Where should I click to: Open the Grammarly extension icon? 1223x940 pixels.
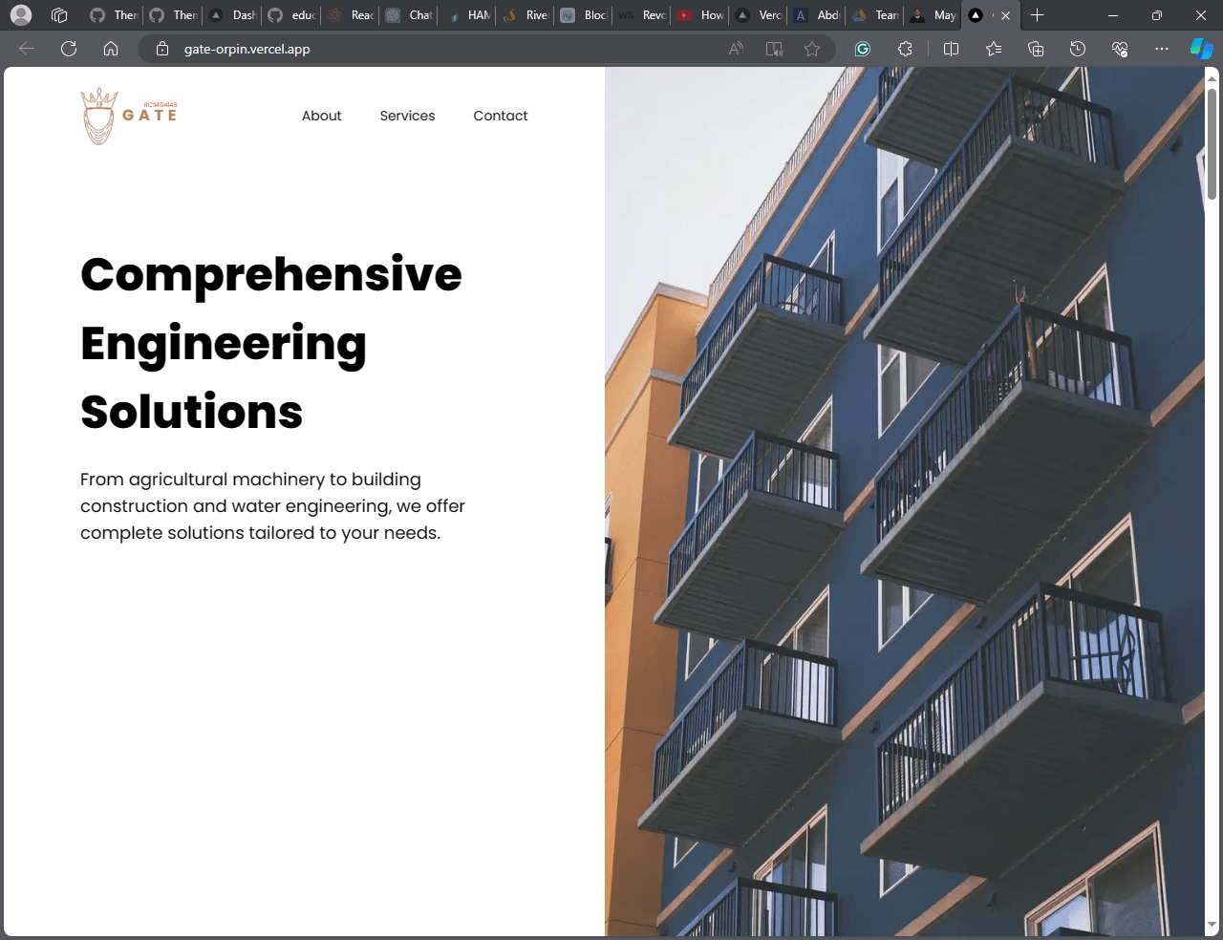[863, 49]
